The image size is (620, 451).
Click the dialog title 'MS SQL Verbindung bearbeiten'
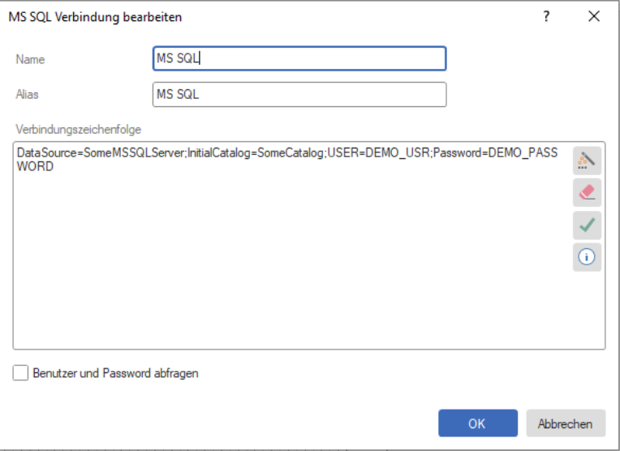pyautogui.click(x=95, y=16)
